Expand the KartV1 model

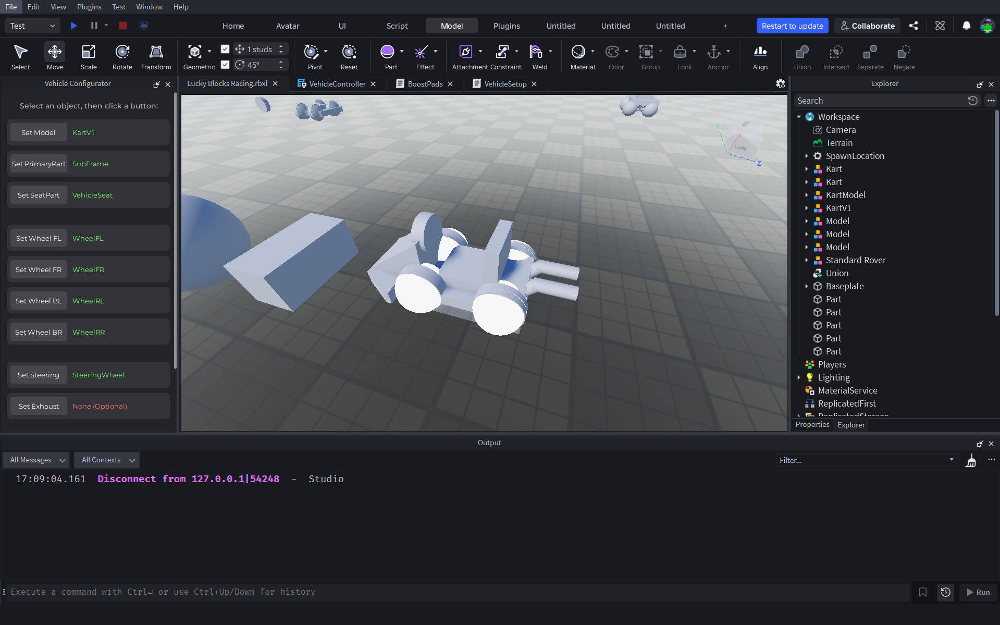(x=806, y=208)
